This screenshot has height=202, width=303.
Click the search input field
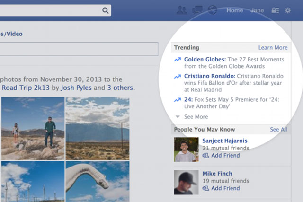55,10
